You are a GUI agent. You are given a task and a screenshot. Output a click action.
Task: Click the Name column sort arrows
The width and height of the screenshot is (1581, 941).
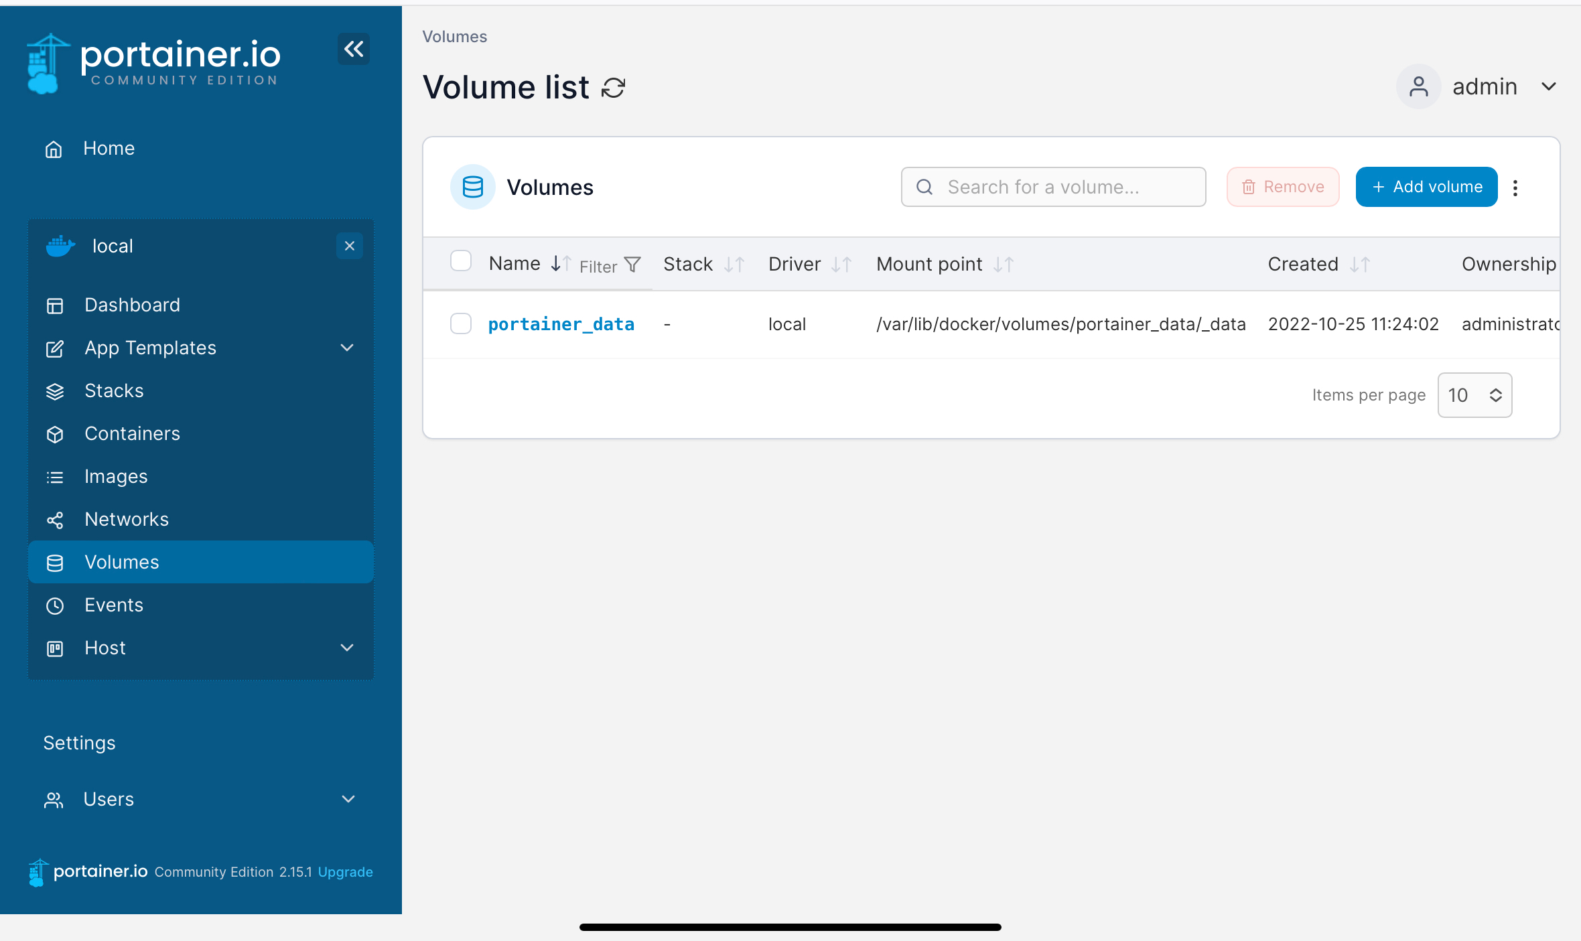pos(560,264)
